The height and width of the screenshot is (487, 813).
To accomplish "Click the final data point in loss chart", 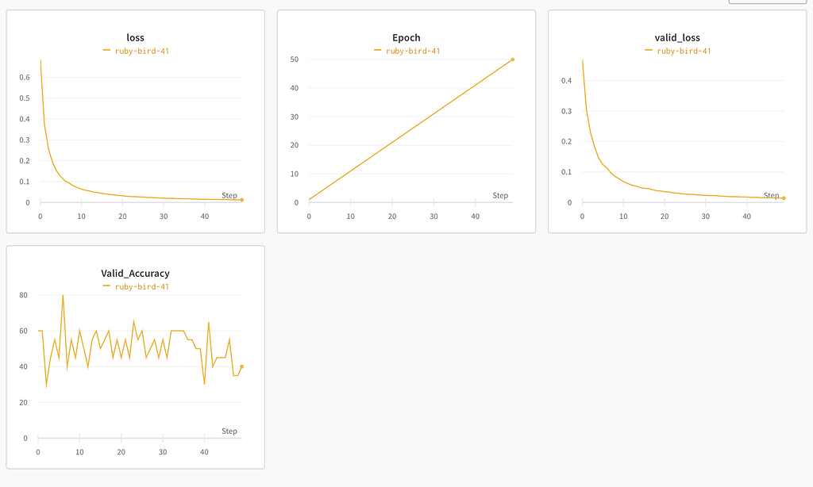I will [241, 200].
